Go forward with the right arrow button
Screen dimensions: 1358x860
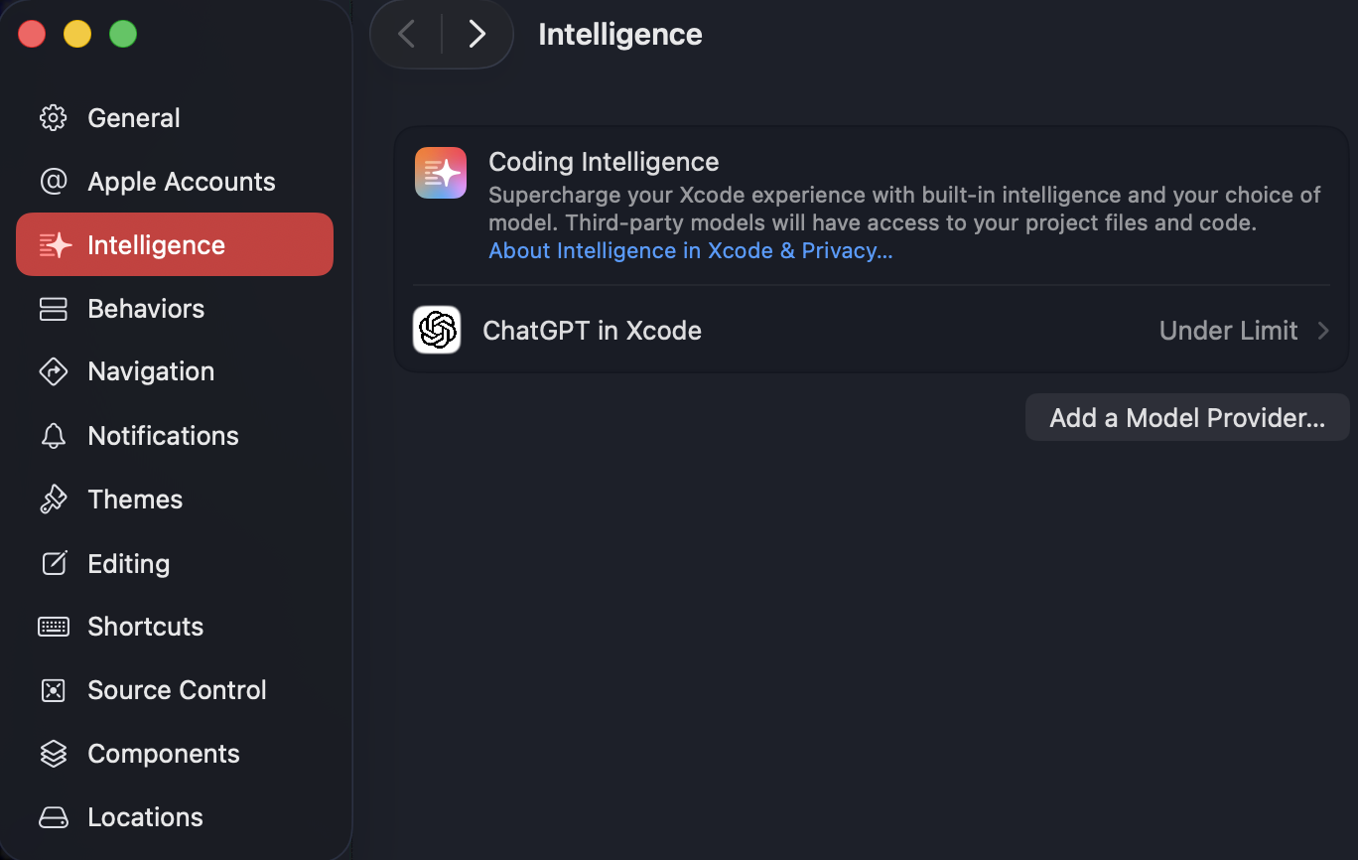(x=477, y=35)
